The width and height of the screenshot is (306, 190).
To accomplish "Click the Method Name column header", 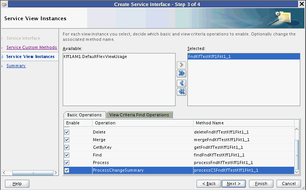I will click(x=244, y=123).
